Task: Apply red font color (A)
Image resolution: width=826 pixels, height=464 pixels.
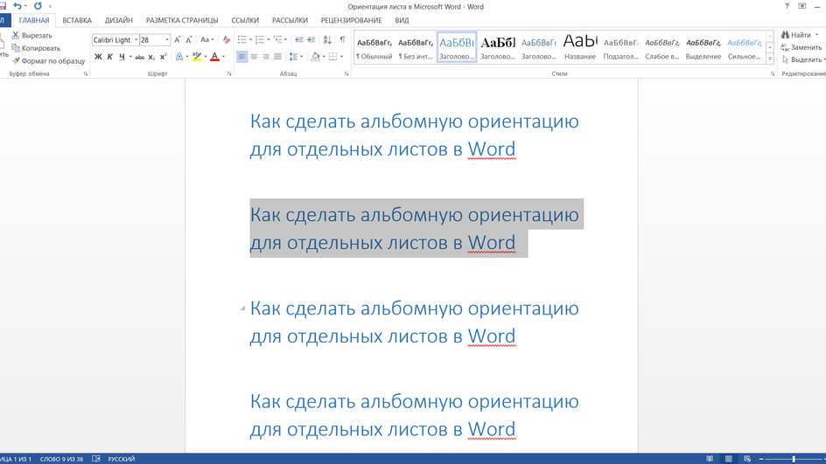Action: [214, 57]
